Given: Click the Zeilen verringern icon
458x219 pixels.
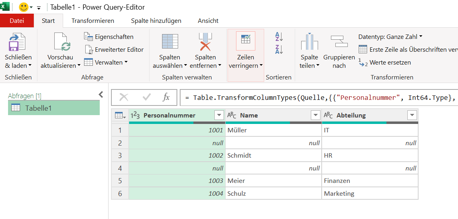Looking at the screenshot, I should tap(246, 41).
